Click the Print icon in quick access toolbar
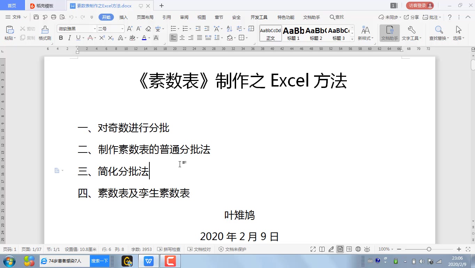Viewport: 475px width, 268px height. point(54,17)
